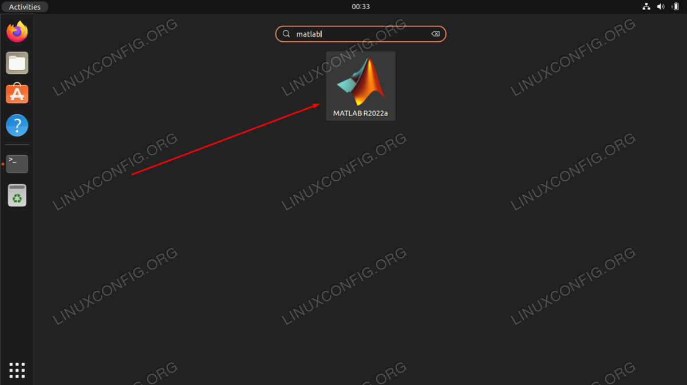Viewport: 687px width, 385px height.
Task: Place cursor after typed matlab text
Action: (322, 34)
